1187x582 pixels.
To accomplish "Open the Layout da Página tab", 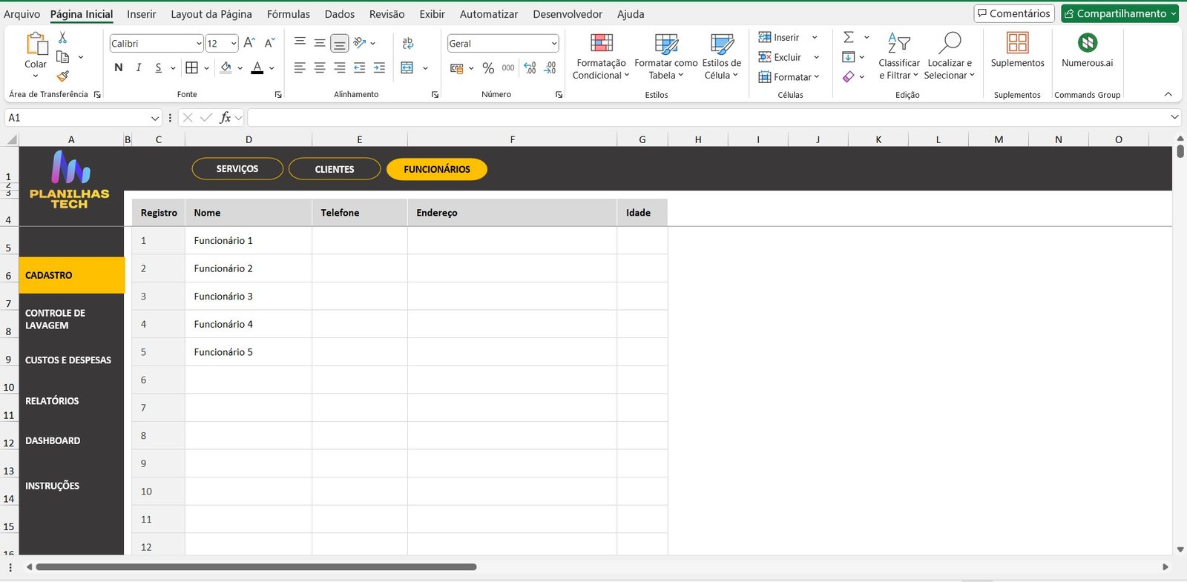I will click(x=211, y=14).
